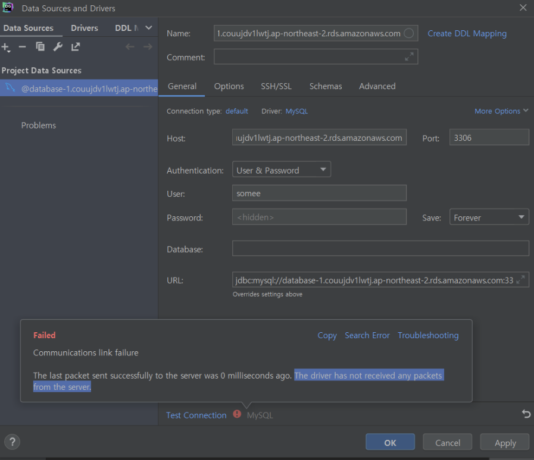Screen dimensions: 534x460
Task: Click Test Connection link
Action: pos(196,415)
